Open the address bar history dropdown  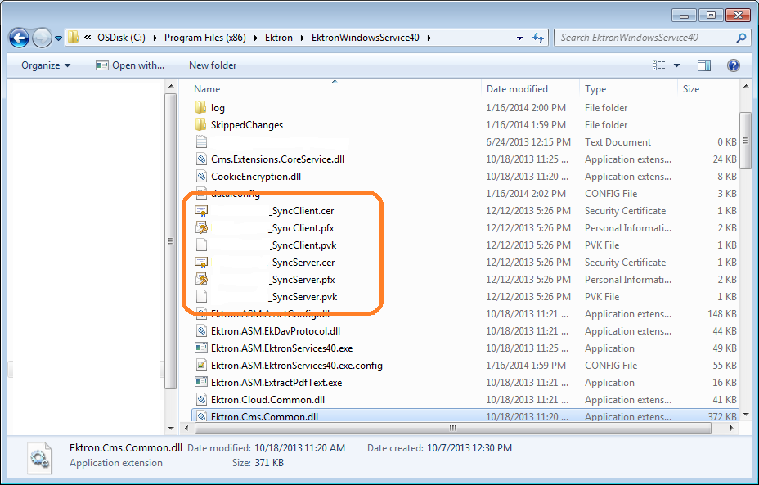(x=519, y=38)
